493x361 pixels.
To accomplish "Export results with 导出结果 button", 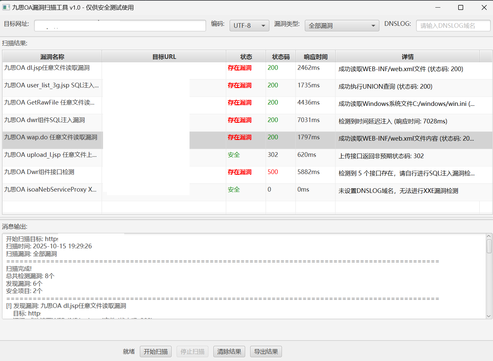I will [x=266, y=351].
